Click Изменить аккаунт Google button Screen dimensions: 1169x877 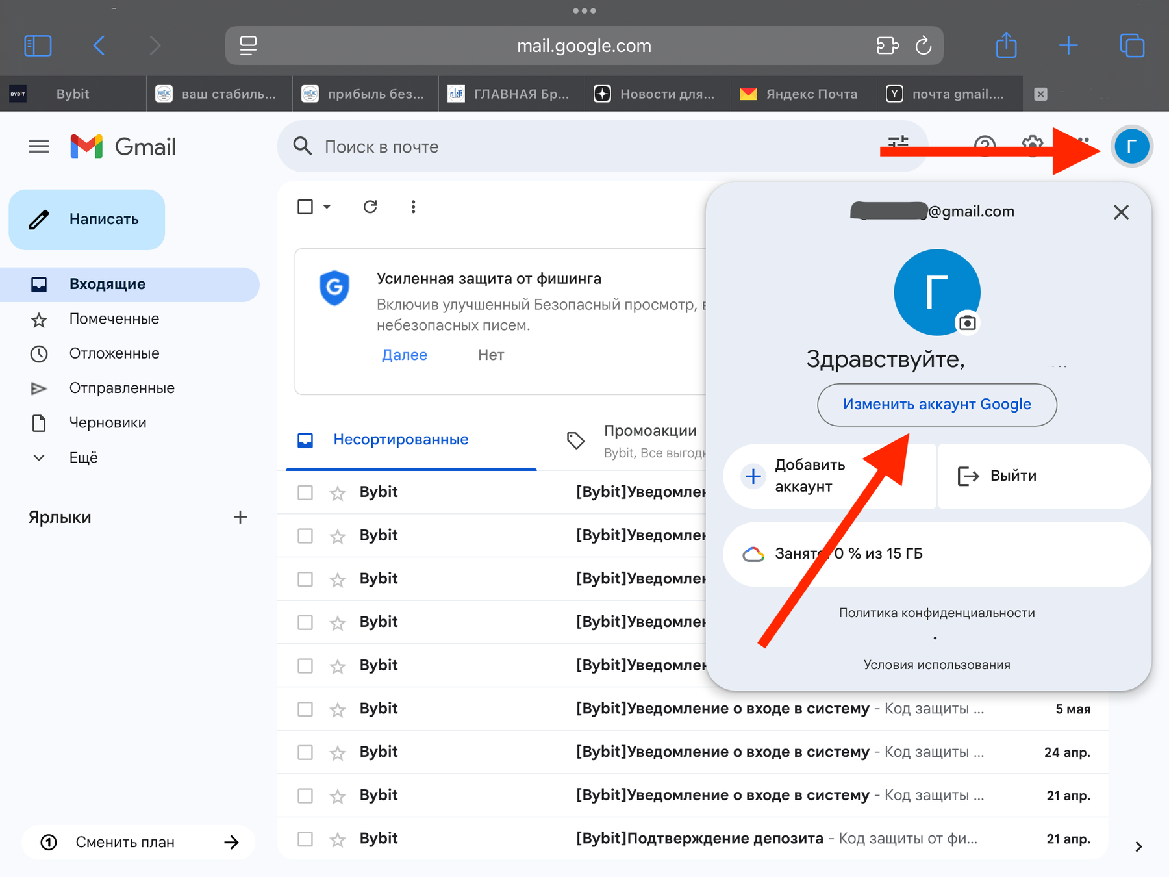[936, 404]
